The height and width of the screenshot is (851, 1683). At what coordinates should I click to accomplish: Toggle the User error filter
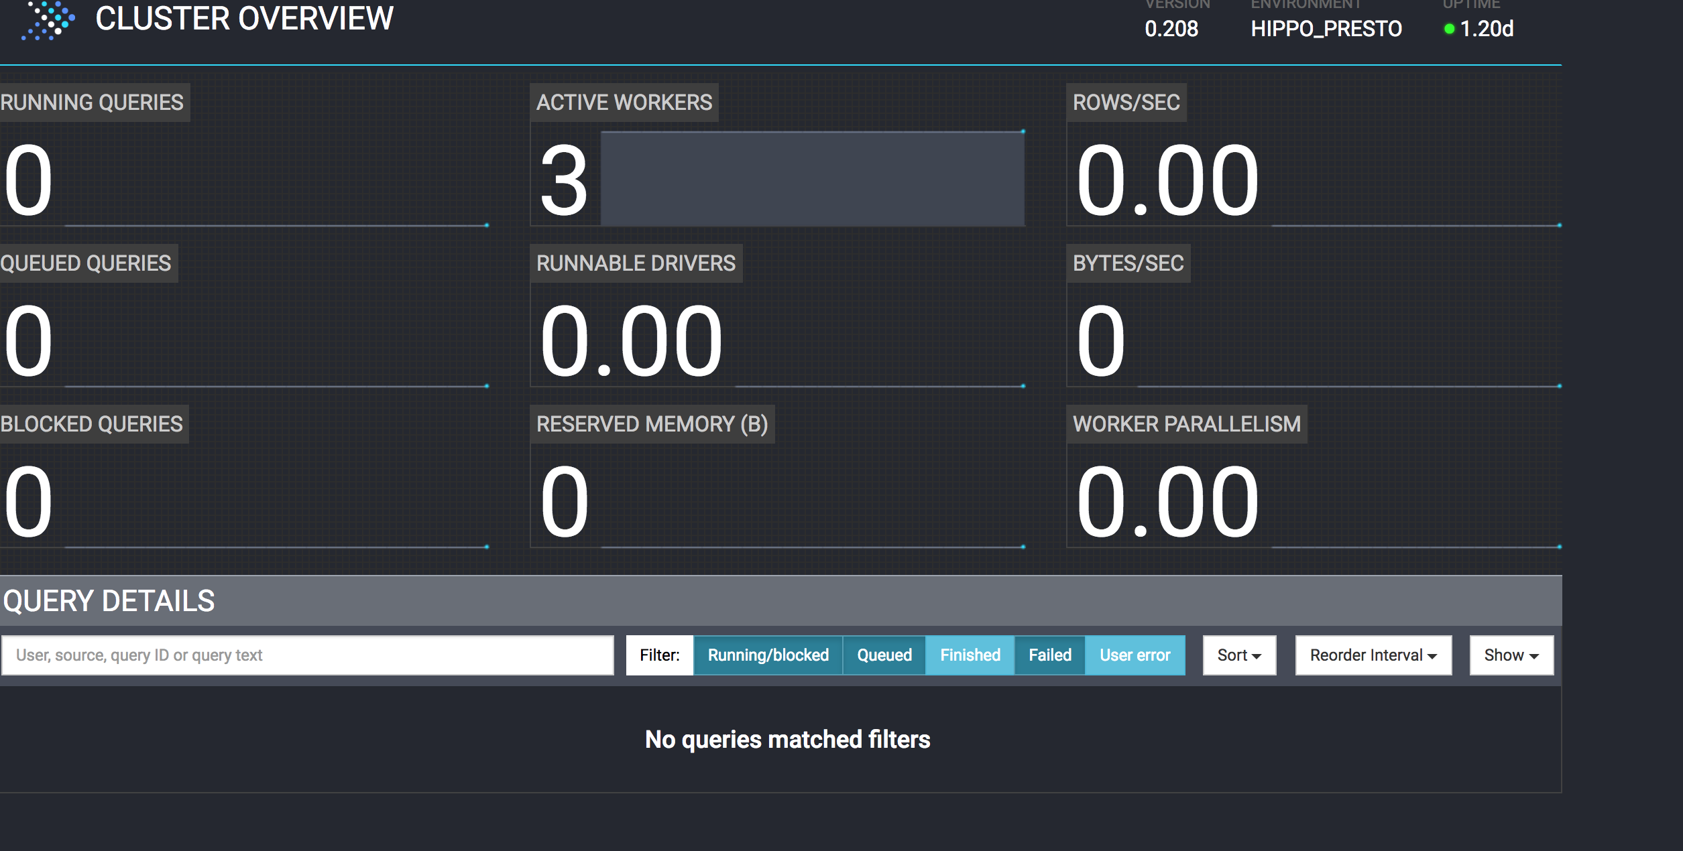pyautogui.click(x=1135, y=655)
